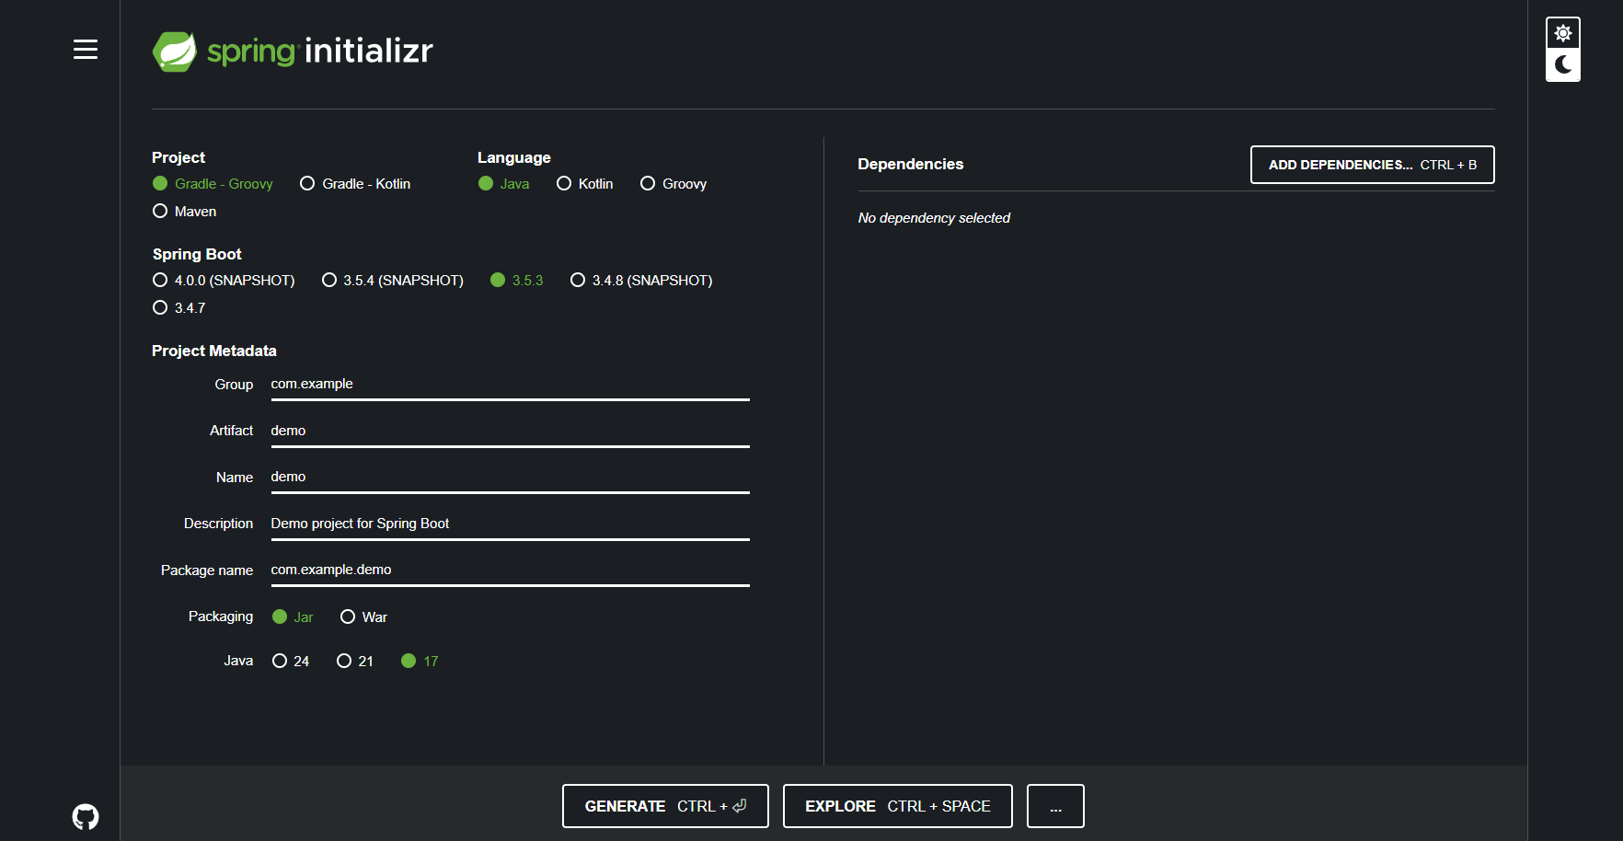Edit the Description input field
Viewport: 1623px width, 841px height.
pyautogui.click(x=510, y=524)
